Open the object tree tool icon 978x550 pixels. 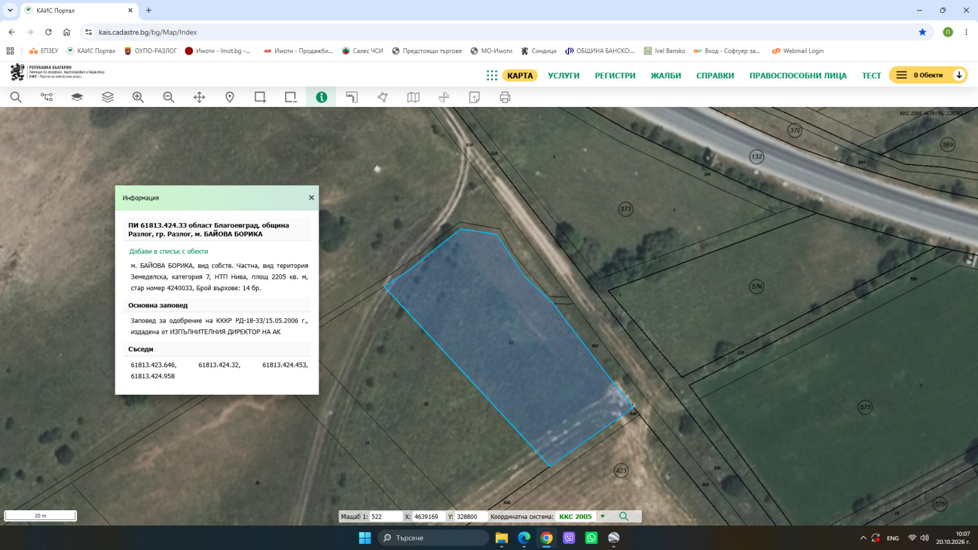[x=46, y=97]
